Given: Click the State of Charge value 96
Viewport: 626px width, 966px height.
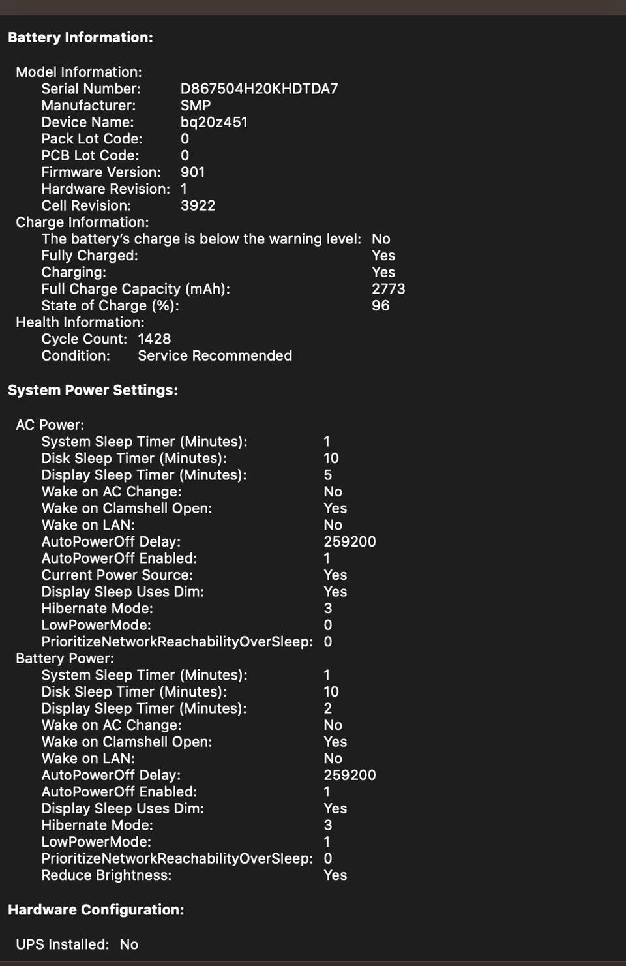Looking at the screenshot, I should pyautogui.click(x=381, y=306).
